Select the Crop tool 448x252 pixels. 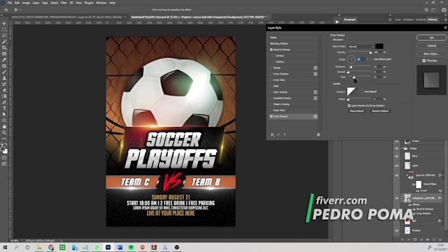click(x=5, y=47)
